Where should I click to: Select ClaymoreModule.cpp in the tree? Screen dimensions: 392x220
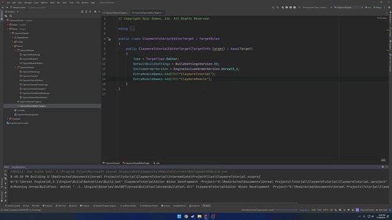30,54
